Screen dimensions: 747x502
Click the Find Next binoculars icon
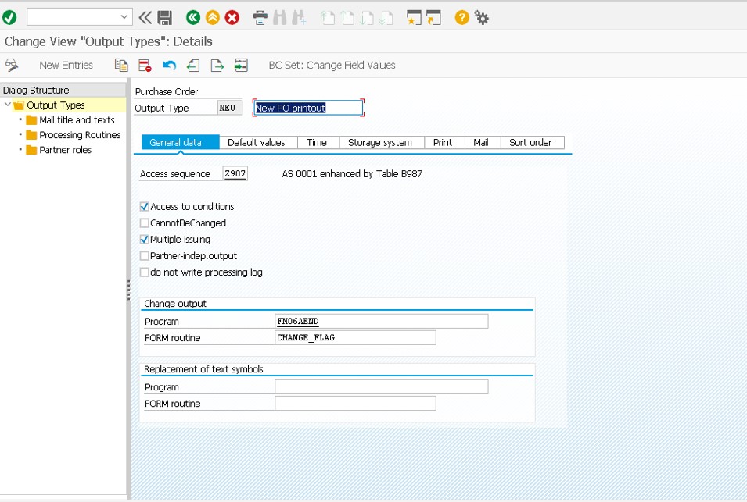pos(299,18)
